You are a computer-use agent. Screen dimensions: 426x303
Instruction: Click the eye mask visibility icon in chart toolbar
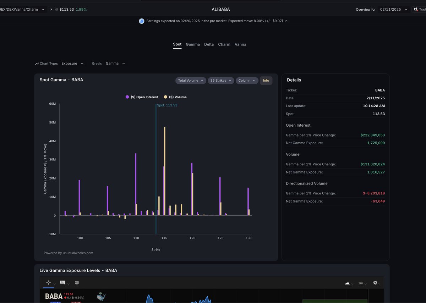[x=77, y=283]
